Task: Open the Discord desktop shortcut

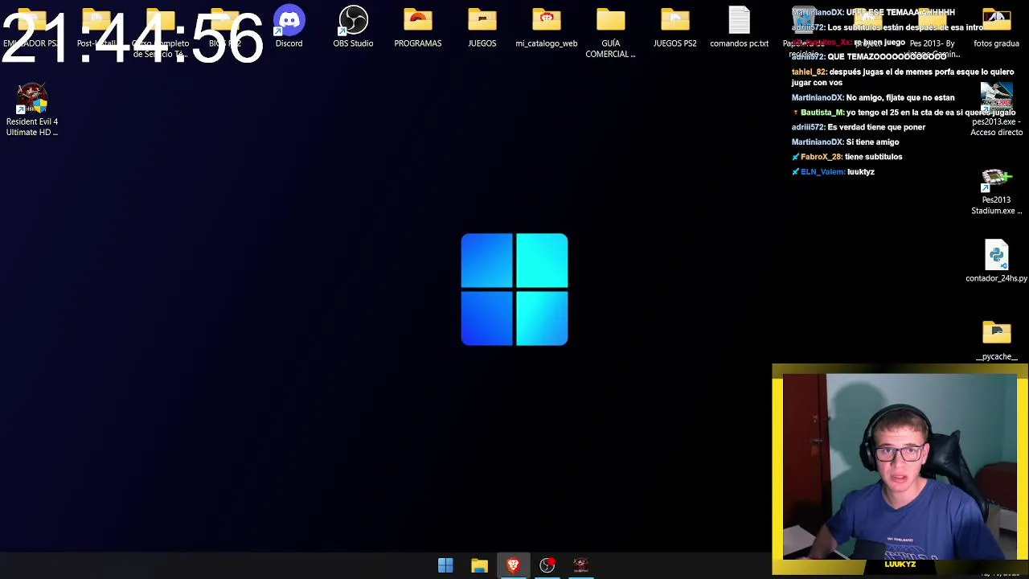Action: pyautogui.click(x=289, y=27)
